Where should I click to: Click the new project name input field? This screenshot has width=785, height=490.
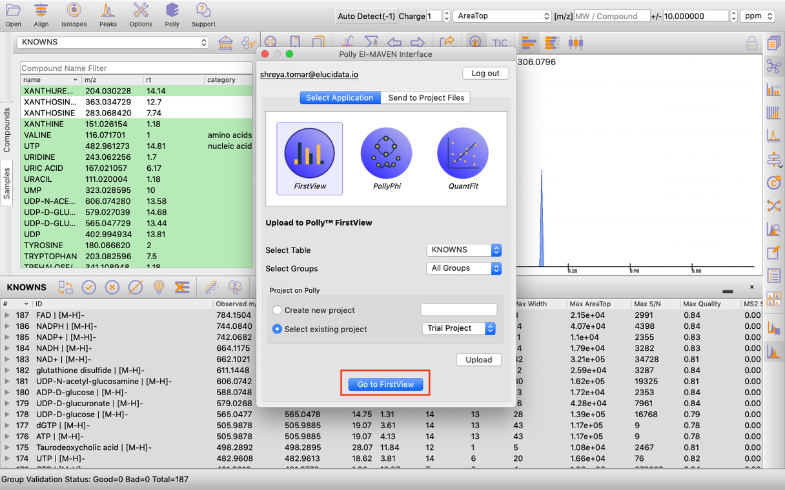[x=459, y=309]
